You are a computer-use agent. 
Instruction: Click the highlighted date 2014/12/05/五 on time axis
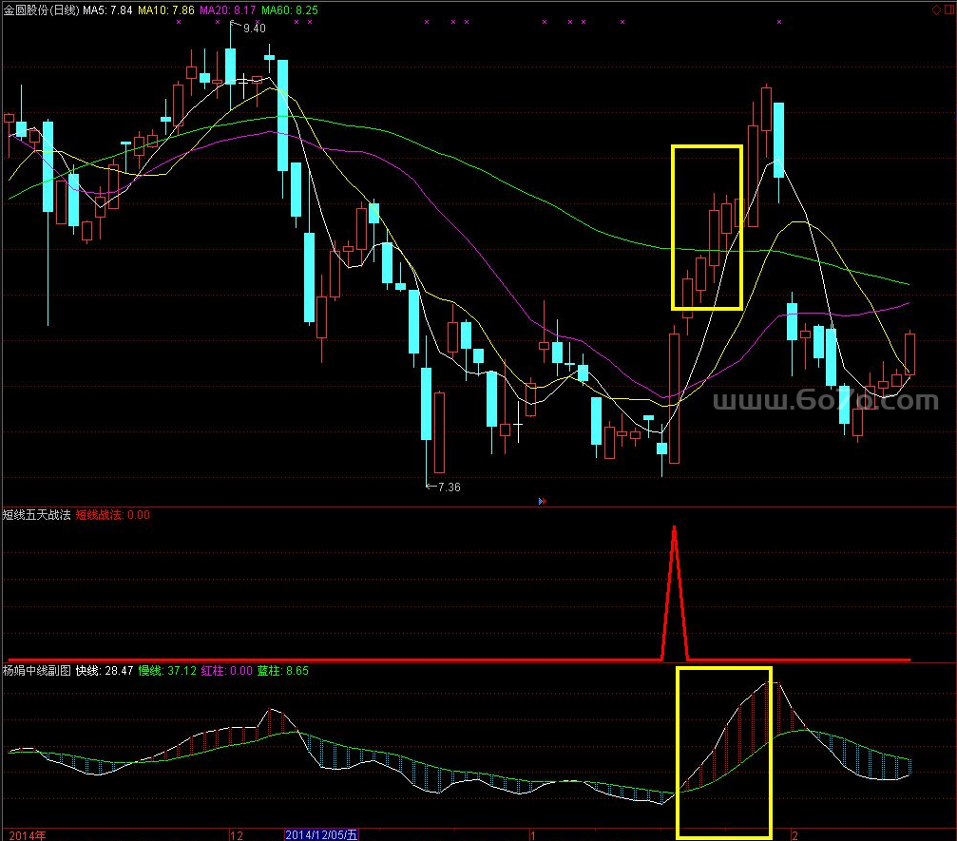[x=322, y=834]
